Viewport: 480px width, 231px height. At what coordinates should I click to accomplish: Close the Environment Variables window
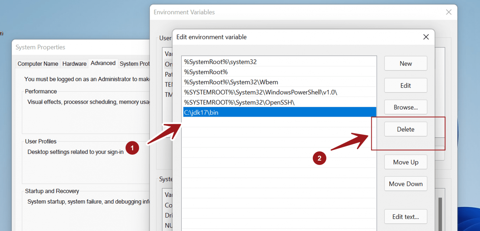(x=449, y=12)
